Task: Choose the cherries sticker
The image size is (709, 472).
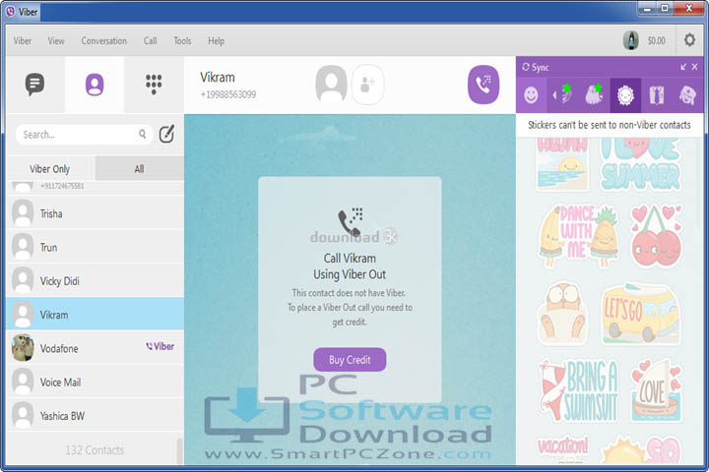Action: pyautogui.click(x=656, y=235)
